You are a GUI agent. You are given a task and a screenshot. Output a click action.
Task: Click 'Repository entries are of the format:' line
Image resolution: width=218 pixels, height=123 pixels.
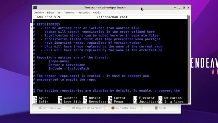(73, 57)
